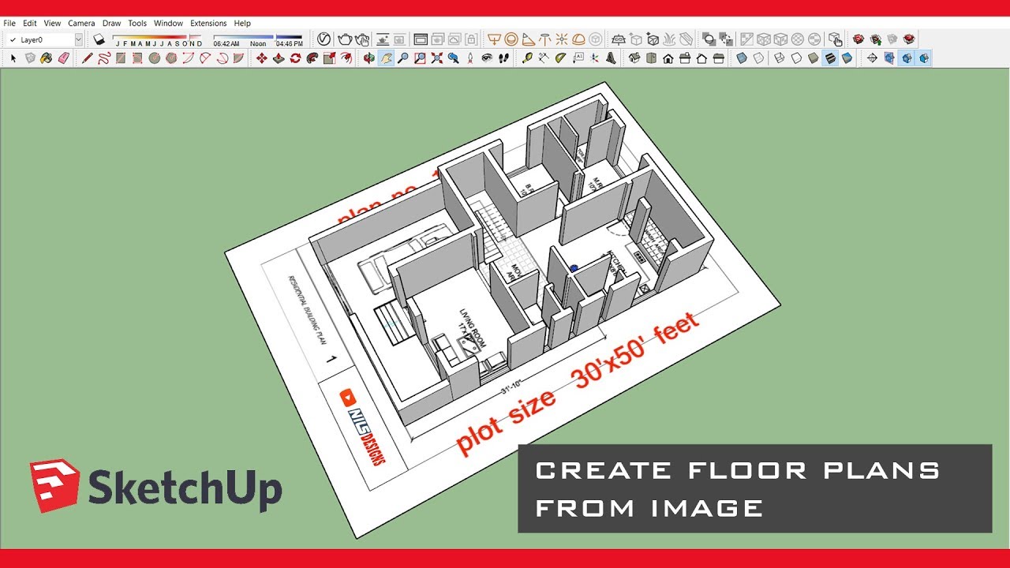Image resolution: width=1010 pixels, height=568 pixels.
Task: Choose the Rotated Rectangle tool
Action: click(x=137, y=58)
